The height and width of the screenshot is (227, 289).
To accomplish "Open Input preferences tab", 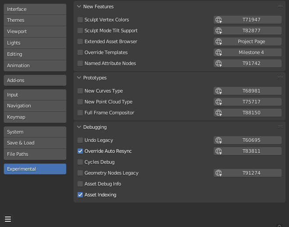I will coord(35,95).
